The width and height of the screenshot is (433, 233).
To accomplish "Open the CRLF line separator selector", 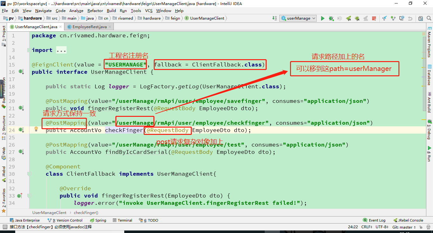I will (x=367, y=227).
